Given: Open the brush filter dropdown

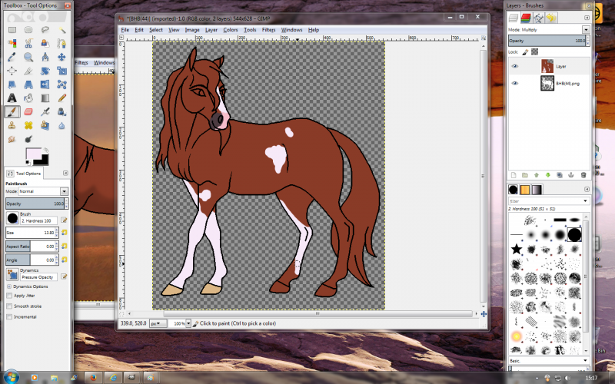Looking at the screenshot, I should (x=586, y=201).
